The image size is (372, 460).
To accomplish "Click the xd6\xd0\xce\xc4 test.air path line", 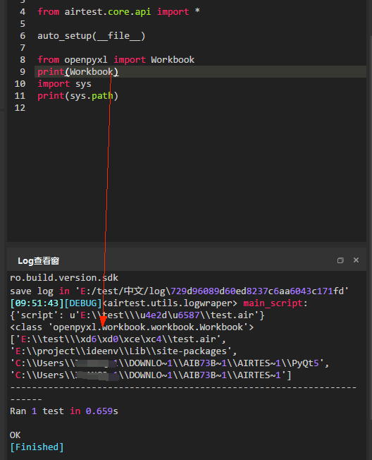I will click(118, 339).
